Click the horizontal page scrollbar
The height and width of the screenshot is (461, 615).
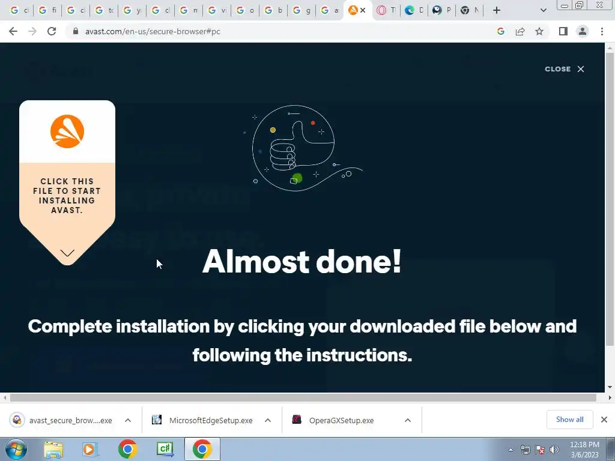[x=303, y=397]
